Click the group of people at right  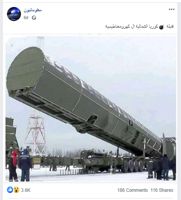coord(161,167)
